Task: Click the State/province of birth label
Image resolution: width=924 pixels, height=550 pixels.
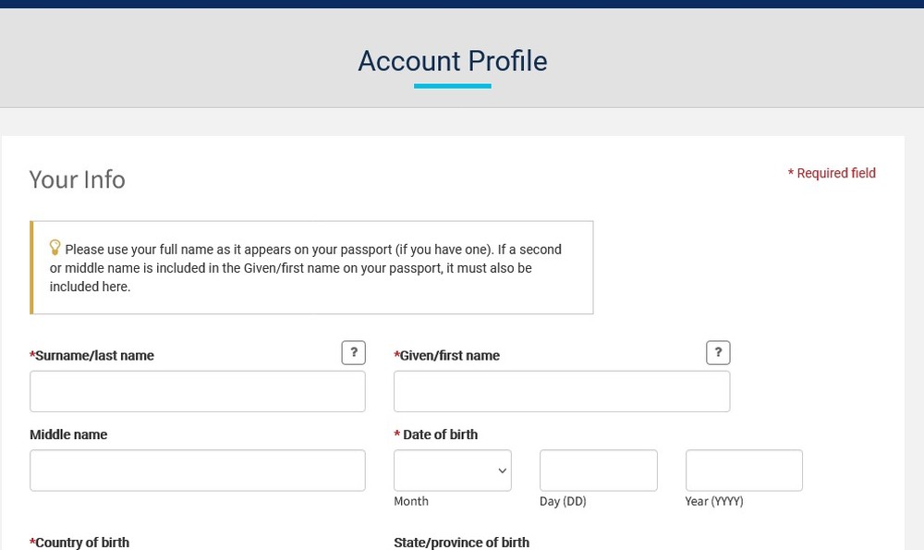Action: 461,543
